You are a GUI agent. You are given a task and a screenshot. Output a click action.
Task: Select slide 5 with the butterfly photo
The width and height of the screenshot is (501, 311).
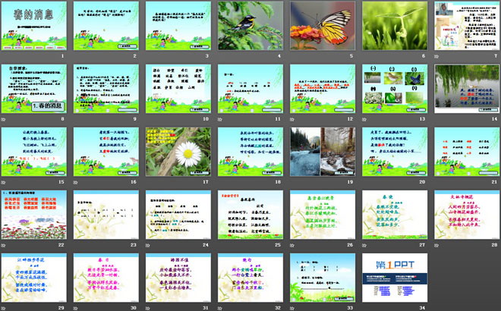click(323, 26)
